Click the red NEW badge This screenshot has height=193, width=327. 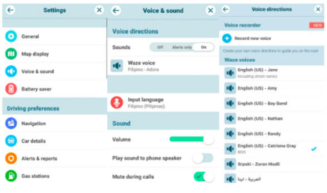click(317, 25)
